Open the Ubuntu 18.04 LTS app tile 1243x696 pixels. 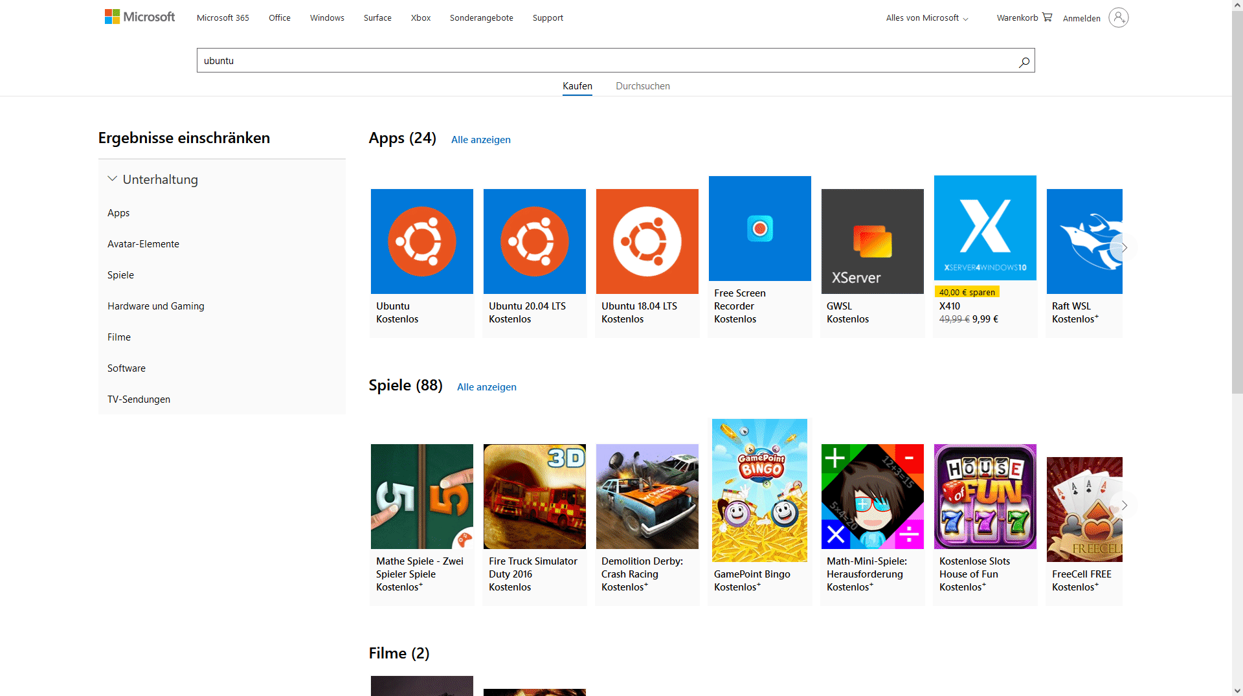point(647,241)
